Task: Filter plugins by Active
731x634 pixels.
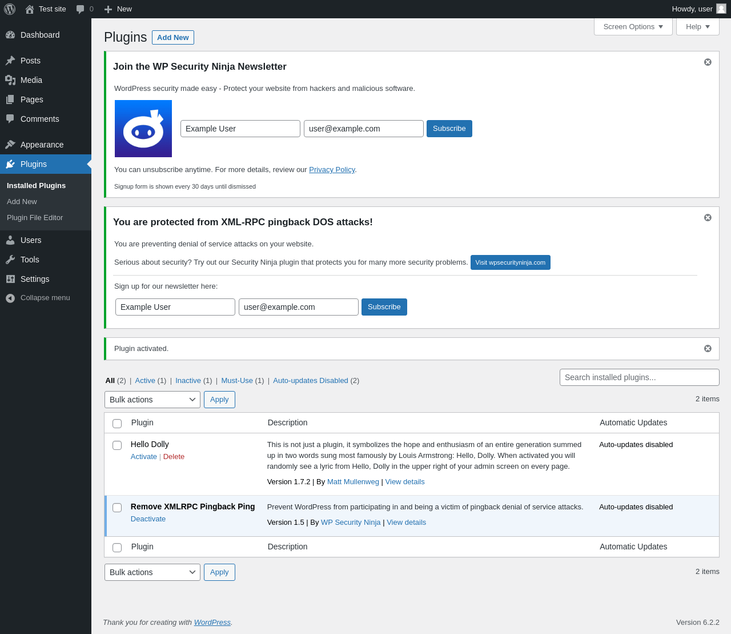Action: click(x=145, y=381)
